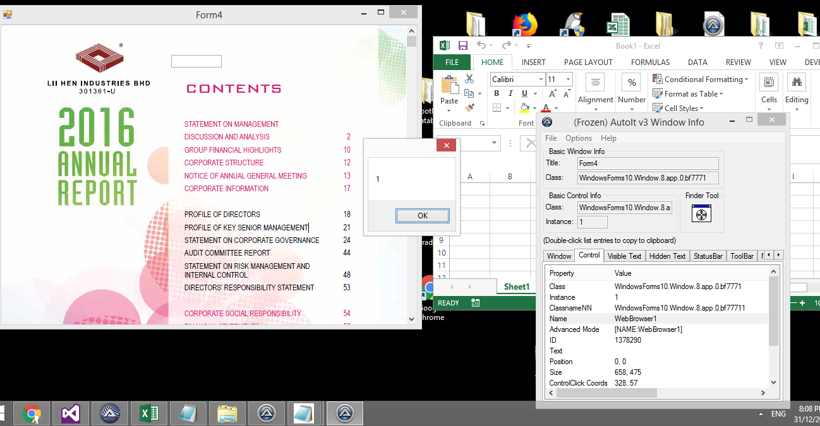Open the Clipboard dialog launcher

click(x=482, y=123)
